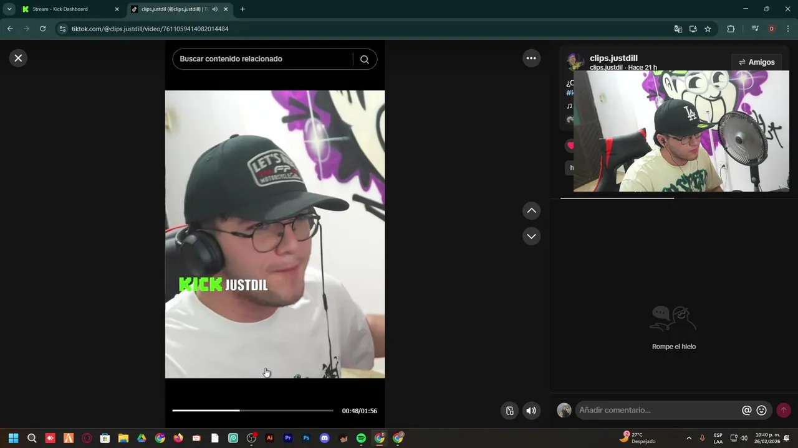Click the install app icon in address bar
Image resolution: width=798 pixels, height=448 pixels.
click(693, 29)
